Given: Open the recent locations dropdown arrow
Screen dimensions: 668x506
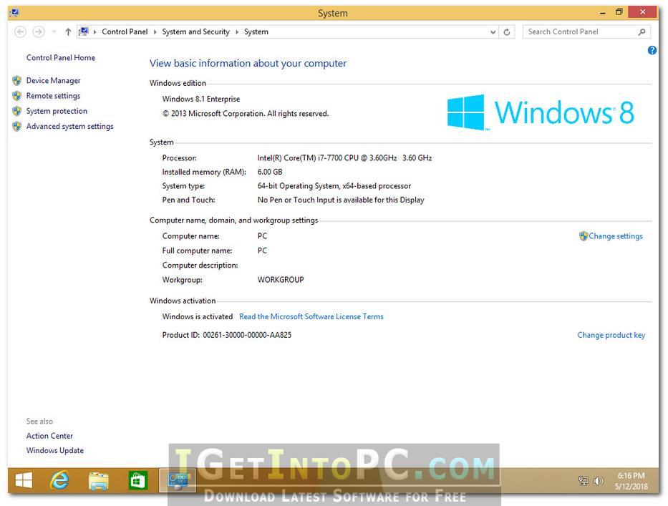Looking at the screenshot, I should [x=54, y=32].
